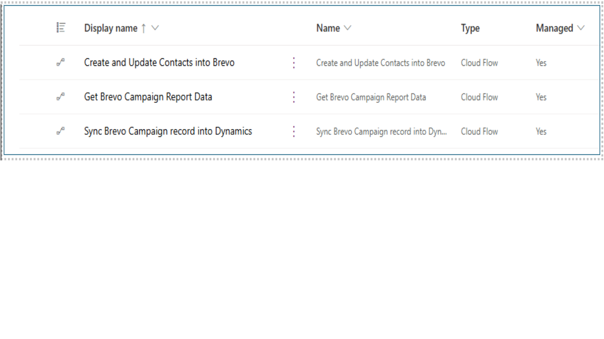Image resolution: width=604 pixels, height=339 pixels.
Task: Click Cloud Flow type in Create and Update row
Action: [479, 63]
